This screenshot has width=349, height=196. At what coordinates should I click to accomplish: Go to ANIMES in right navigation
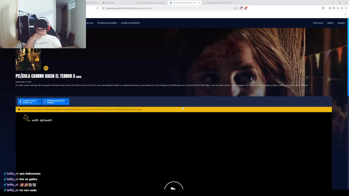[x=341, y=23]
